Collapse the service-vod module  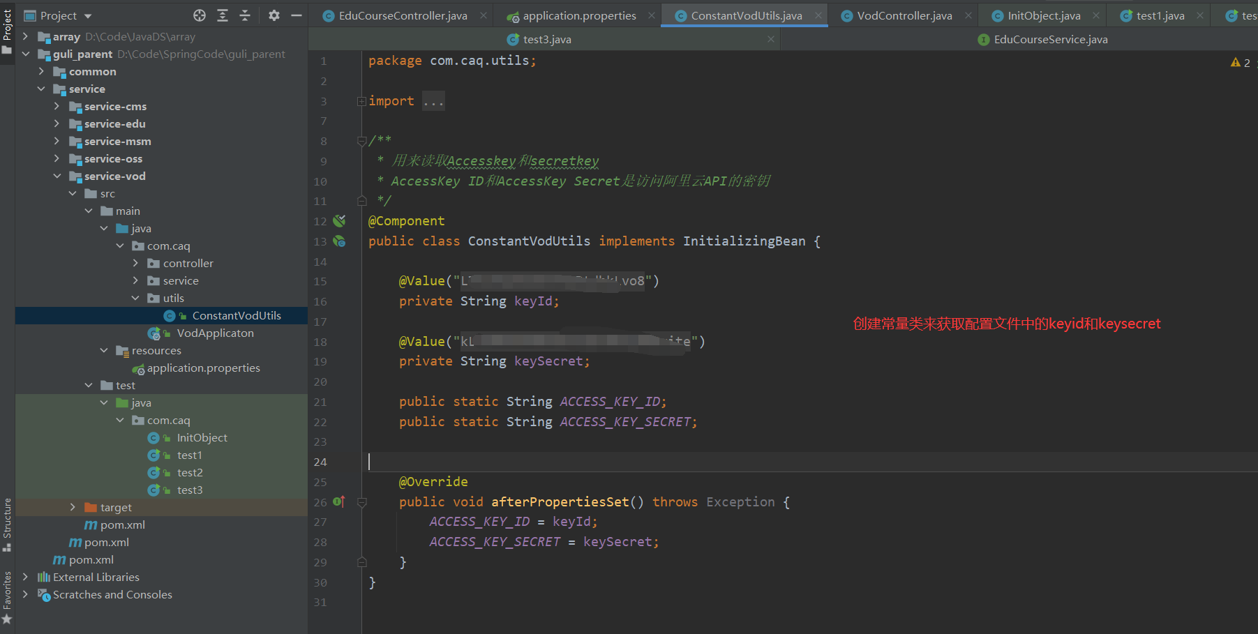[x=57, y=176]
